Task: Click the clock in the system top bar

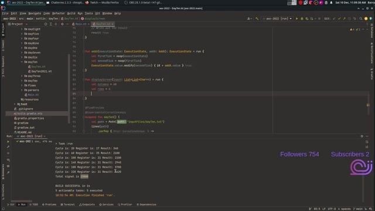Action: coord(350,2)
